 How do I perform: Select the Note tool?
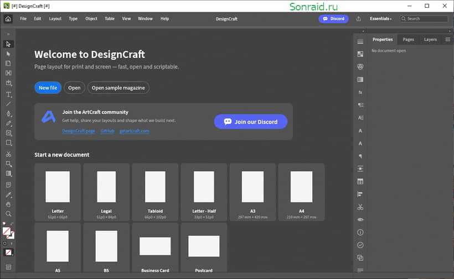8,185
